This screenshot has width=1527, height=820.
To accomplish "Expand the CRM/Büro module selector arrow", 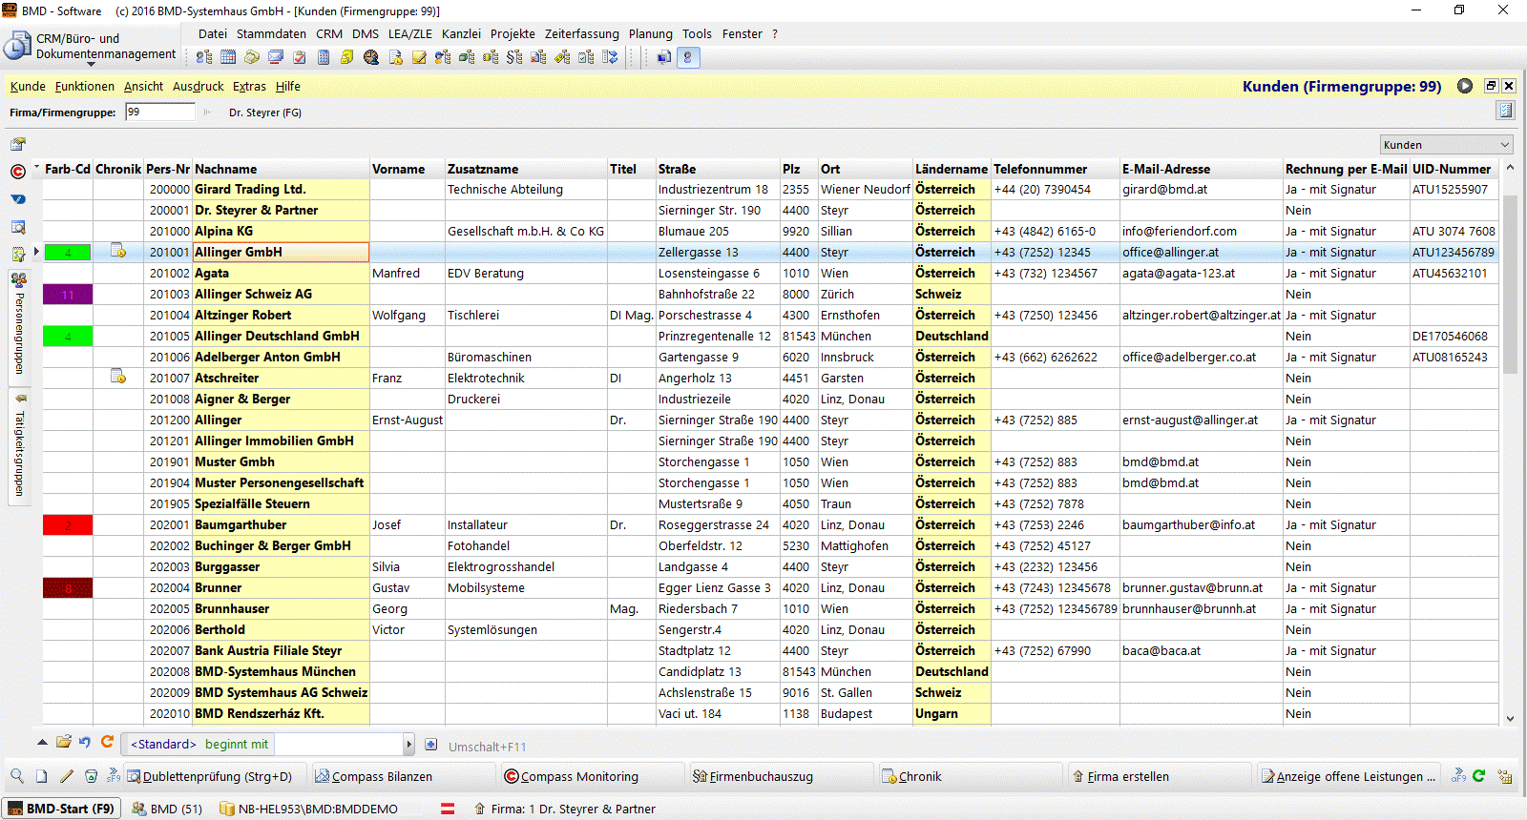I will 92,65.
